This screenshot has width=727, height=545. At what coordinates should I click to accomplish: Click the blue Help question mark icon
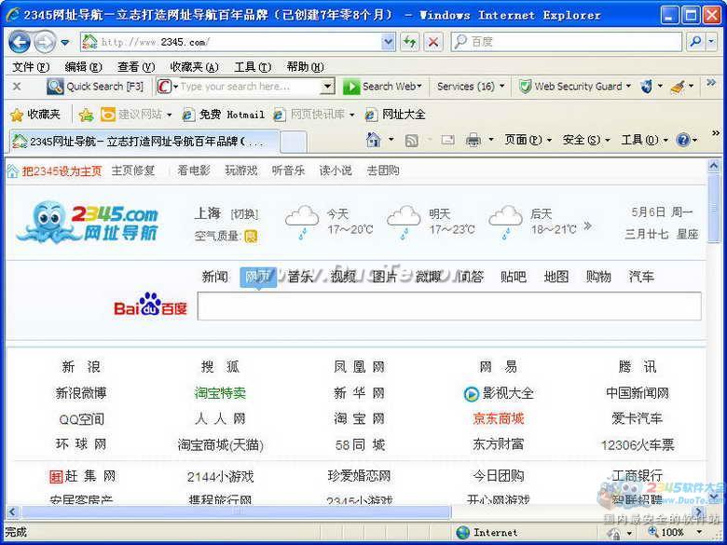click(x=683, y=140)
